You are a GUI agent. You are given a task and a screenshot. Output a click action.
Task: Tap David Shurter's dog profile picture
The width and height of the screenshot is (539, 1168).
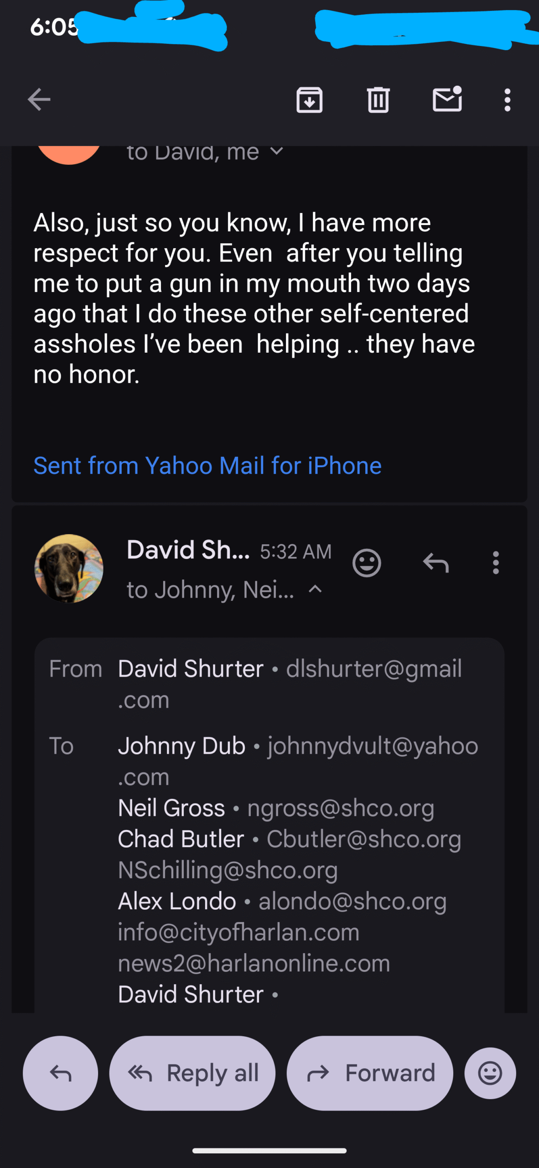69,568
